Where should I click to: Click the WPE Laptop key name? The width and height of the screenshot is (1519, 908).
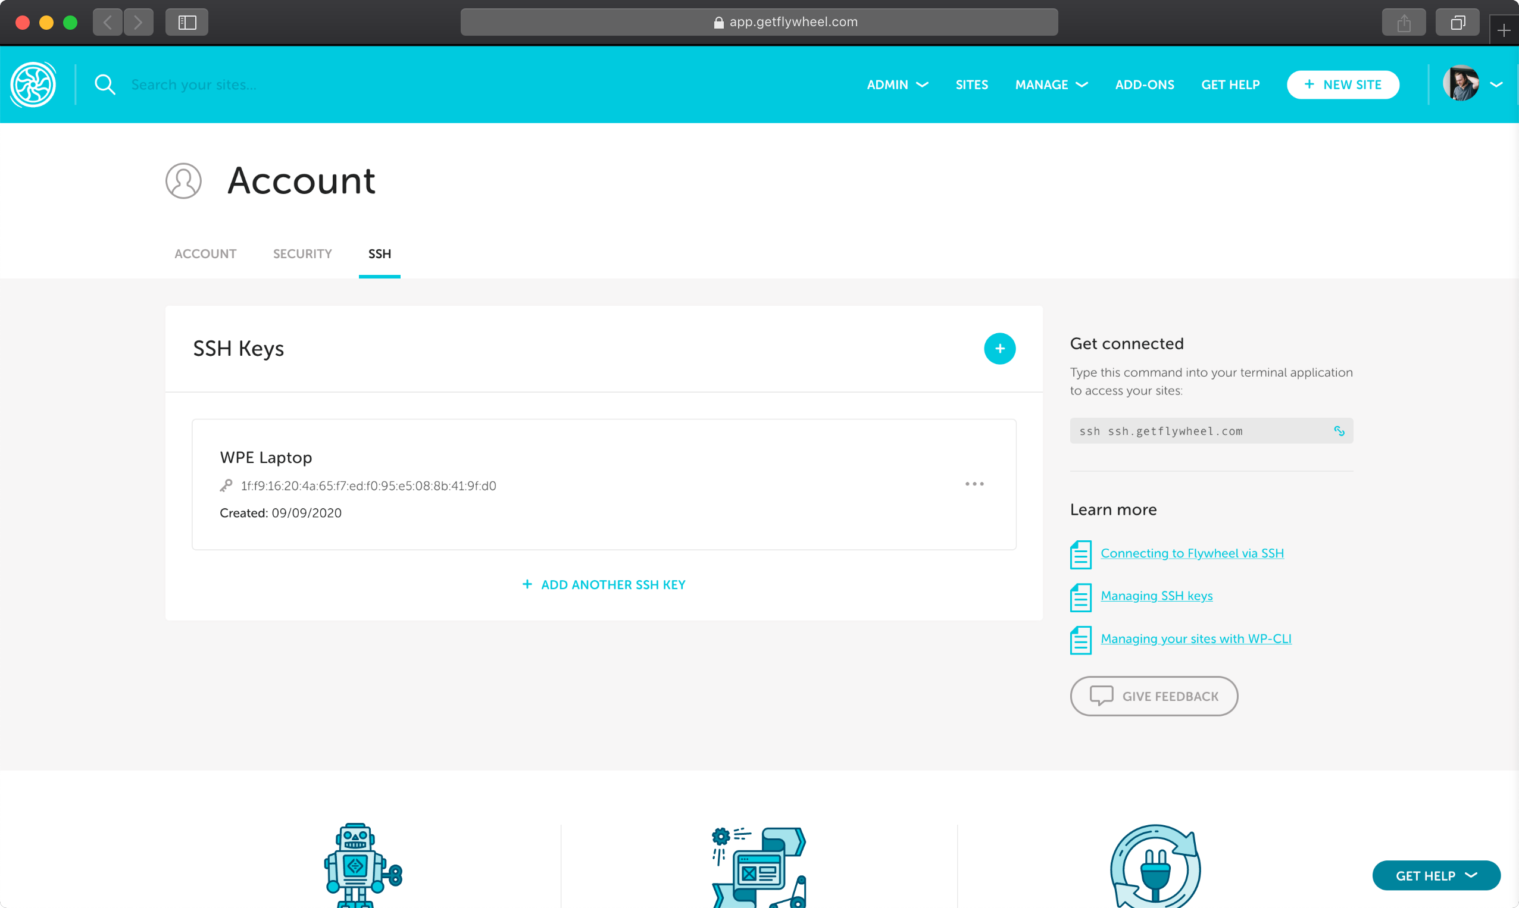(265, 458)
